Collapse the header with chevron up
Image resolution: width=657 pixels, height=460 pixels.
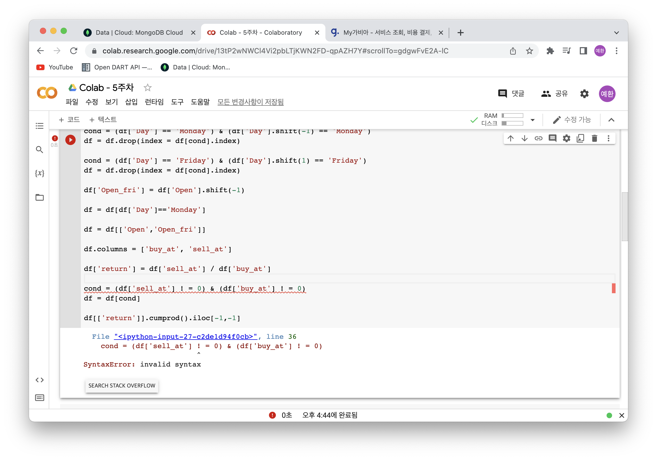click(611, 120)
